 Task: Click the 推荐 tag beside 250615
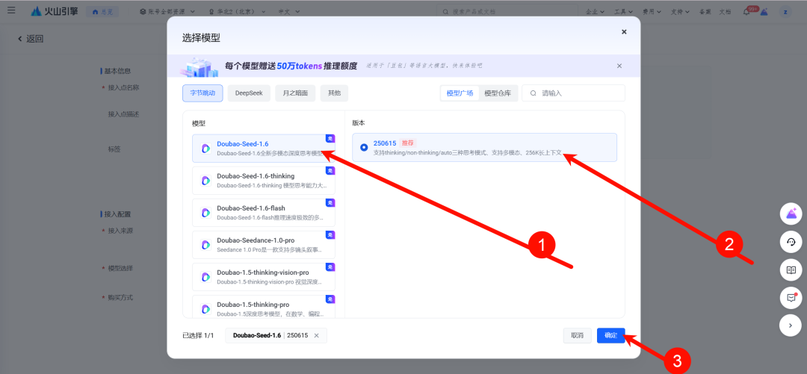[408, 143]
